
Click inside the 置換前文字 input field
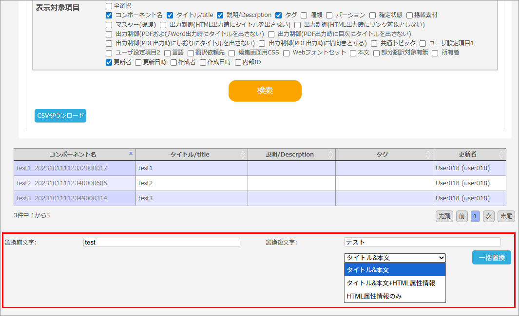pos(161,242)
